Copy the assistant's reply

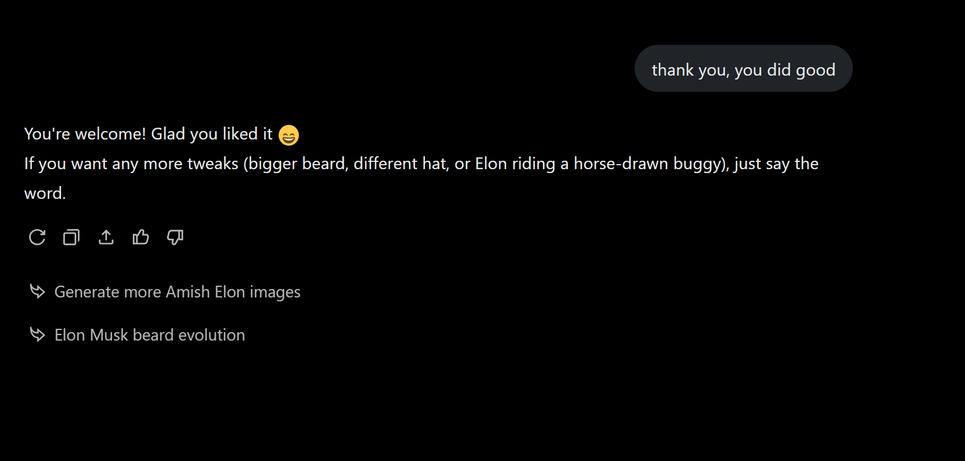click(71, 238)
